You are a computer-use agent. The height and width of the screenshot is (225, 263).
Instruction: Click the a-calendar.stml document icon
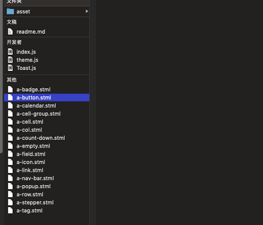coord(10,106)
